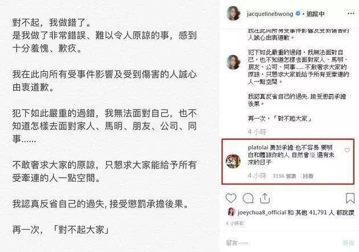Open platolai's profile avatar

[233, 161]
